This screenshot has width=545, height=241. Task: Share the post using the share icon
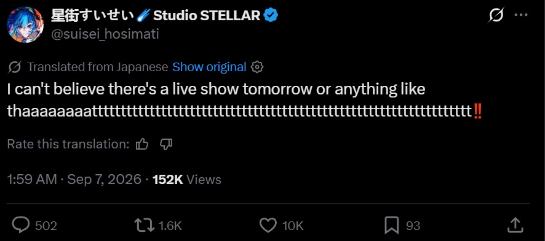coord(515,225)
